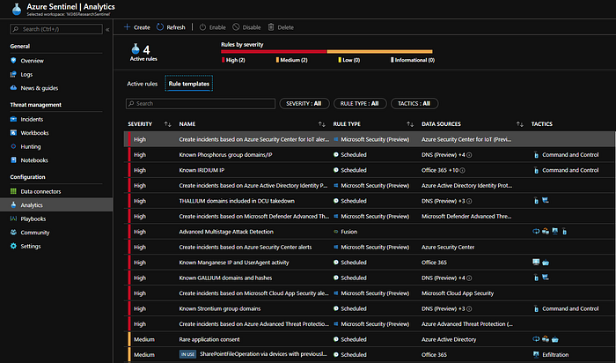Open Incidents in Threat management

tap(32, 119)
